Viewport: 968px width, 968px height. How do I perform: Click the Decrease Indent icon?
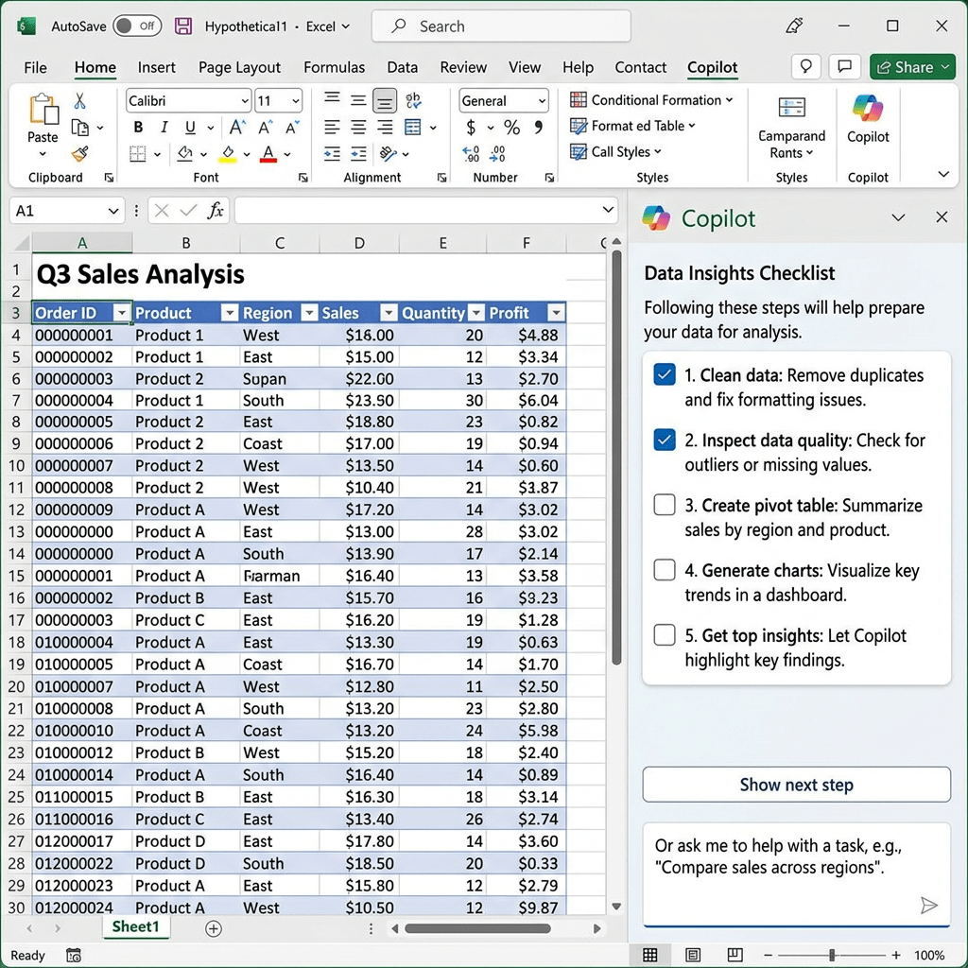tap(332, 154)
